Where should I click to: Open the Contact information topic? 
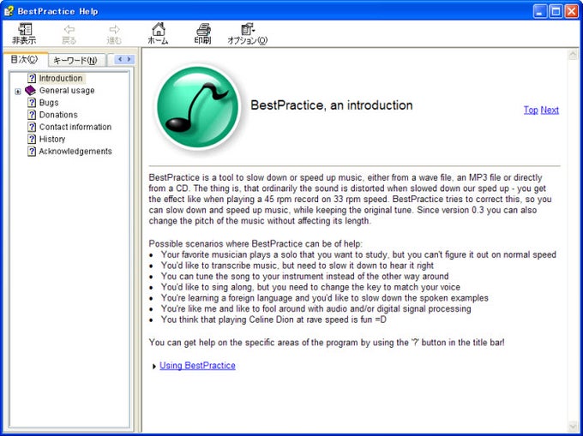(75, 127)
